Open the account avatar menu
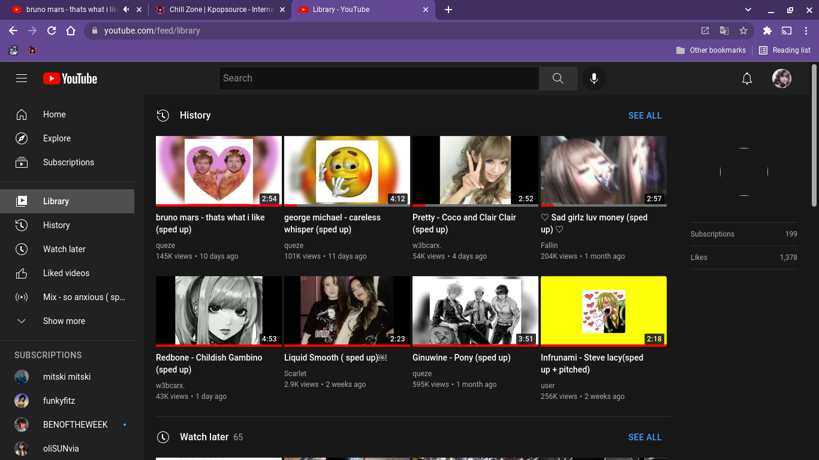The width and height of the screenshot is (819, 460). [782, 78]
